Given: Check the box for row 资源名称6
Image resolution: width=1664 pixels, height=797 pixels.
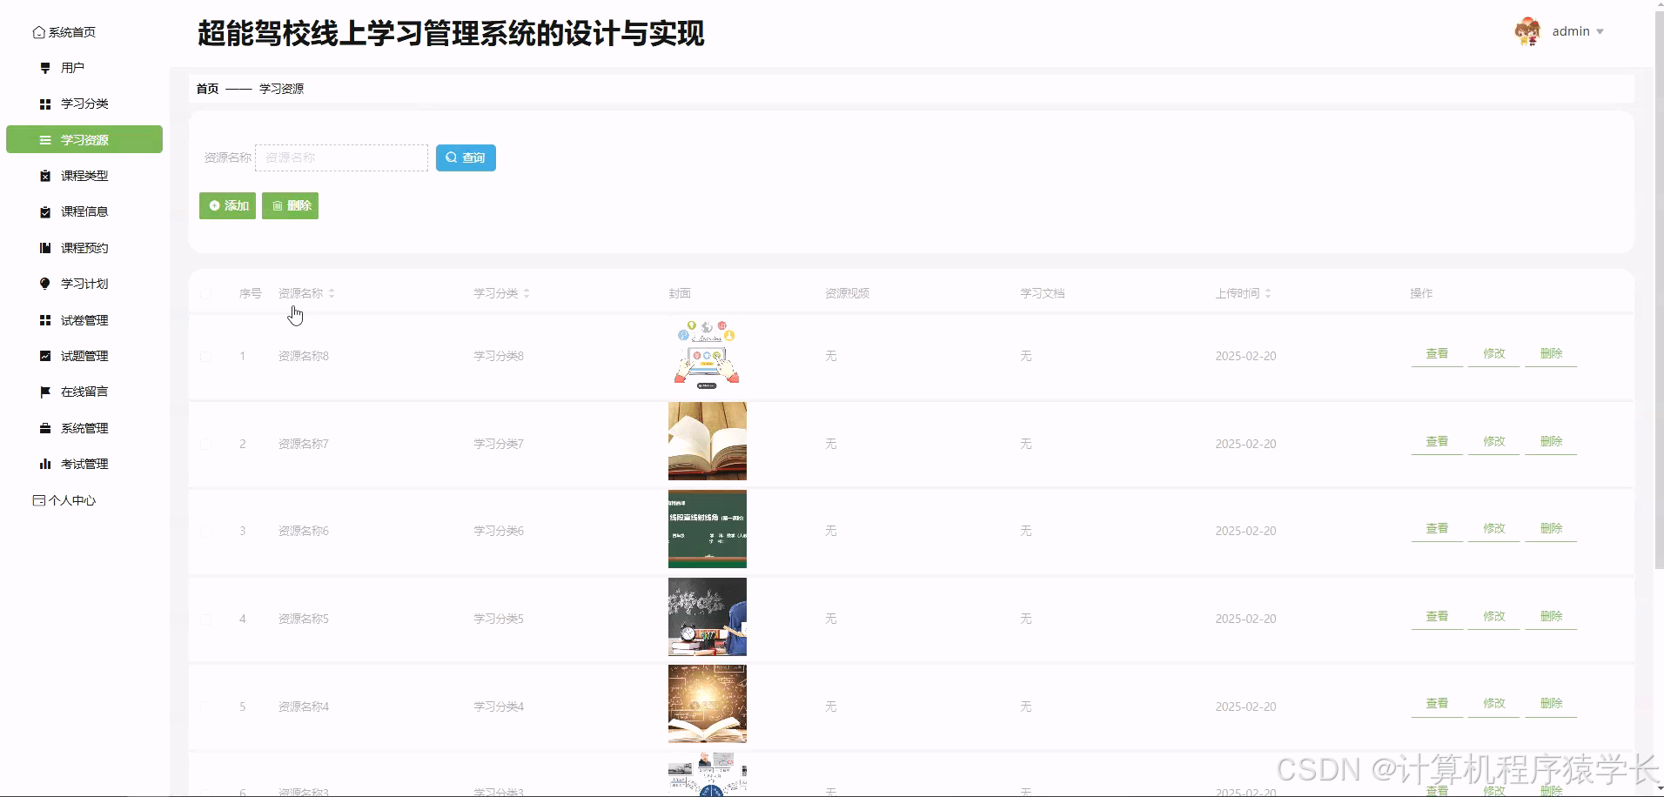Looking at the screenshot, I should [x=206, y=532].
